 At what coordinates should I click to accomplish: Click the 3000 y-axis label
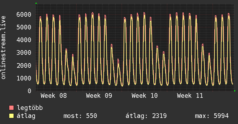pos(24,53)
